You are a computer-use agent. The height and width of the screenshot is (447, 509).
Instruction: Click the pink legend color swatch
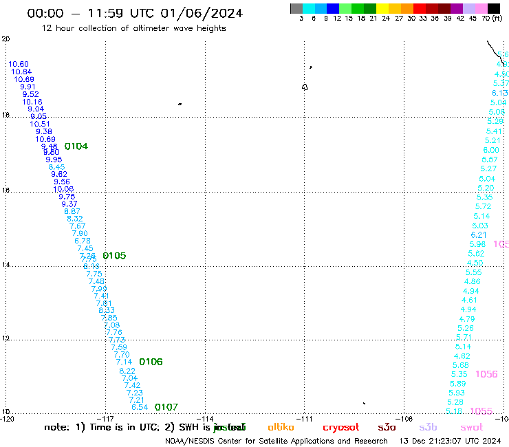(x=481, y=8)
